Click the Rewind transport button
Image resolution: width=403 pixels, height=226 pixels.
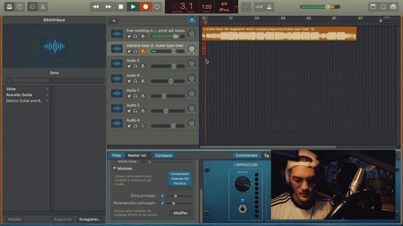point(96,7)
